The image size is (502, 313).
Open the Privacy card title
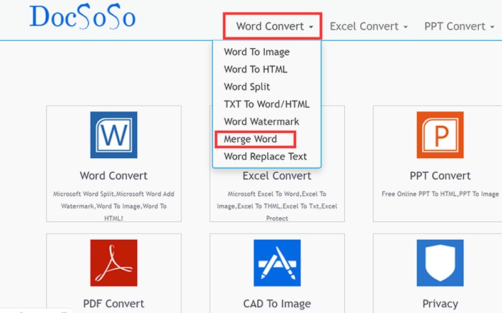[441, 304]
